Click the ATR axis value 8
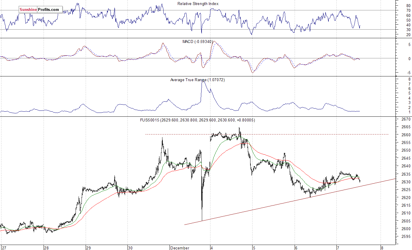The image size is (412, 250). click(x=409, y=79)
